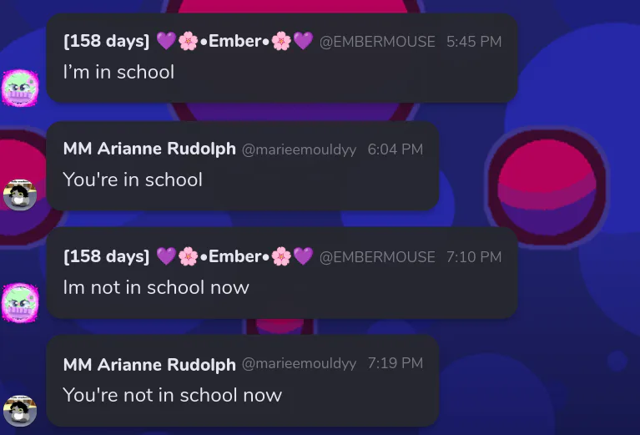Image resolution: width=640 pixels, height=435 pixels.
Task: Click "You're not in school now" message
Action: pos(172,395)
